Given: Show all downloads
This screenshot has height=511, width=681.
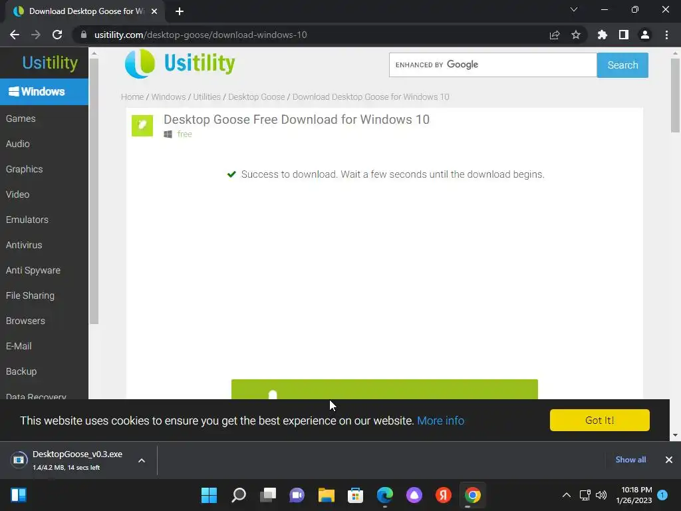Looking at the screenshot, I should [x=630, y=460].
